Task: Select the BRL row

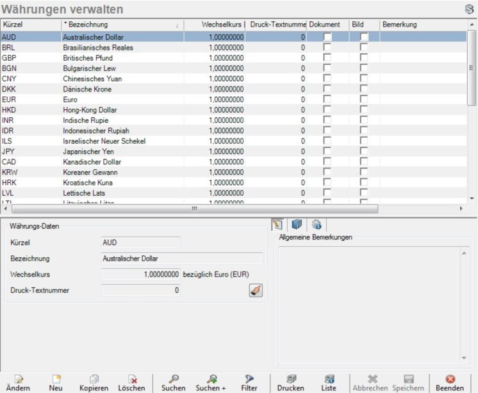Action: (x=234, y=48)
